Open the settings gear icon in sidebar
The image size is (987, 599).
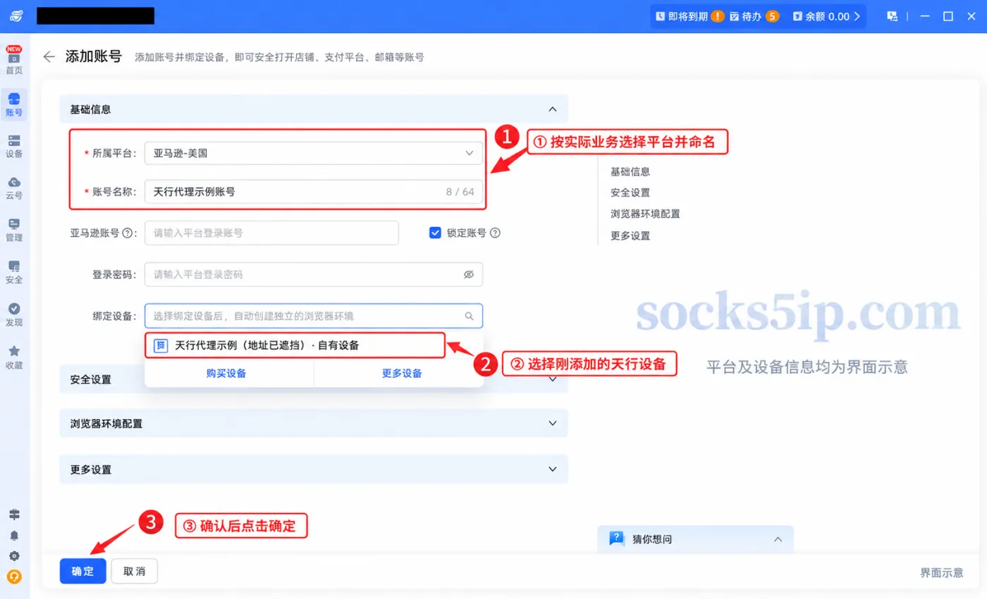(x=14, y=556)
